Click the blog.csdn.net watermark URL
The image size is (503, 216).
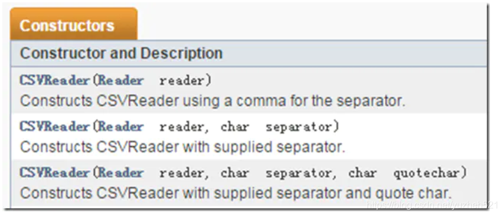click(432, 205)
